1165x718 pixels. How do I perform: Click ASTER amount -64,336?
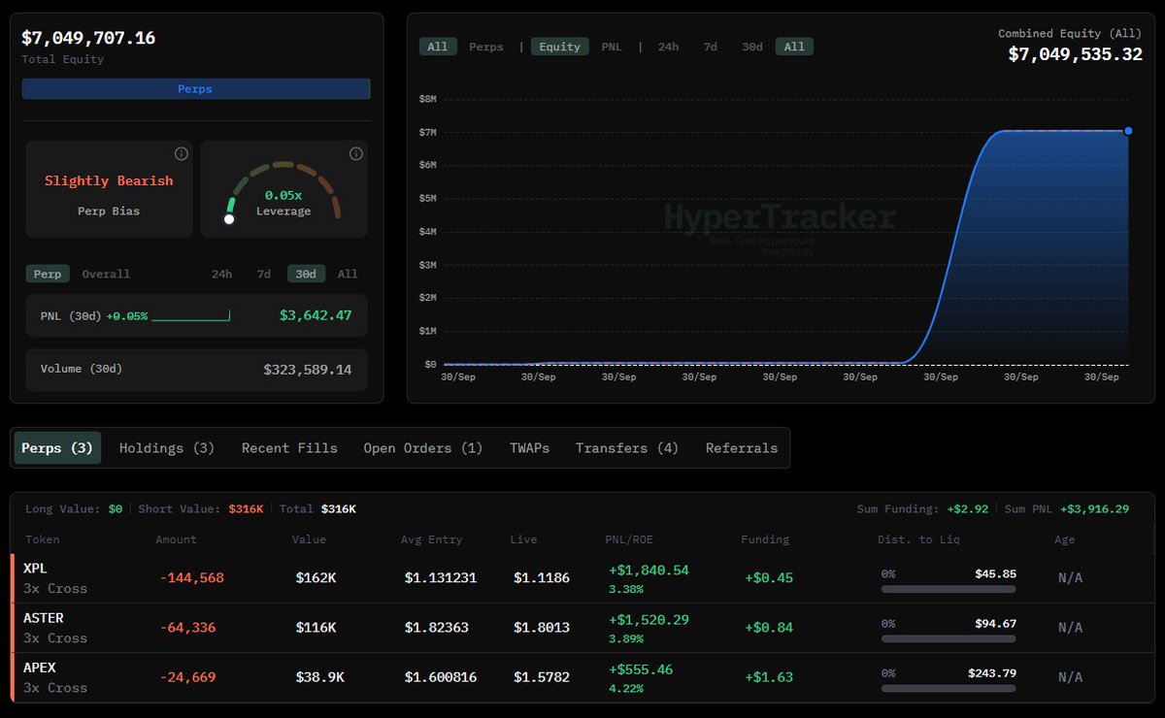(188, 628)
